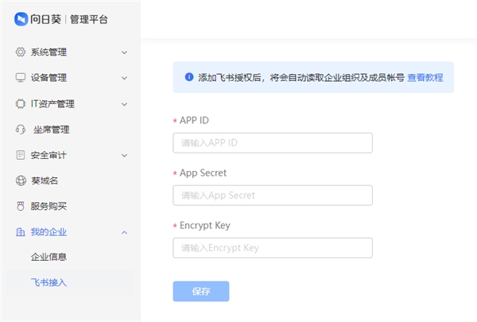
Task: Click the 我的企业 building icon
Action: (21, 232)
